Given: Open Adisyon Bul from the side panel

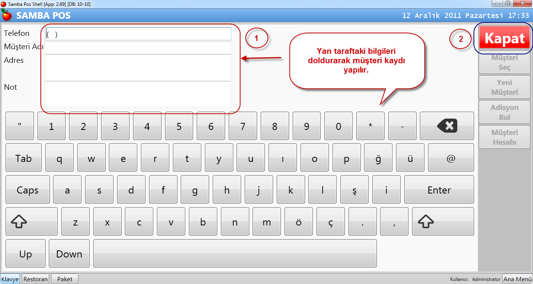Looking at the screenshot, I should click(x=504, y=112).
